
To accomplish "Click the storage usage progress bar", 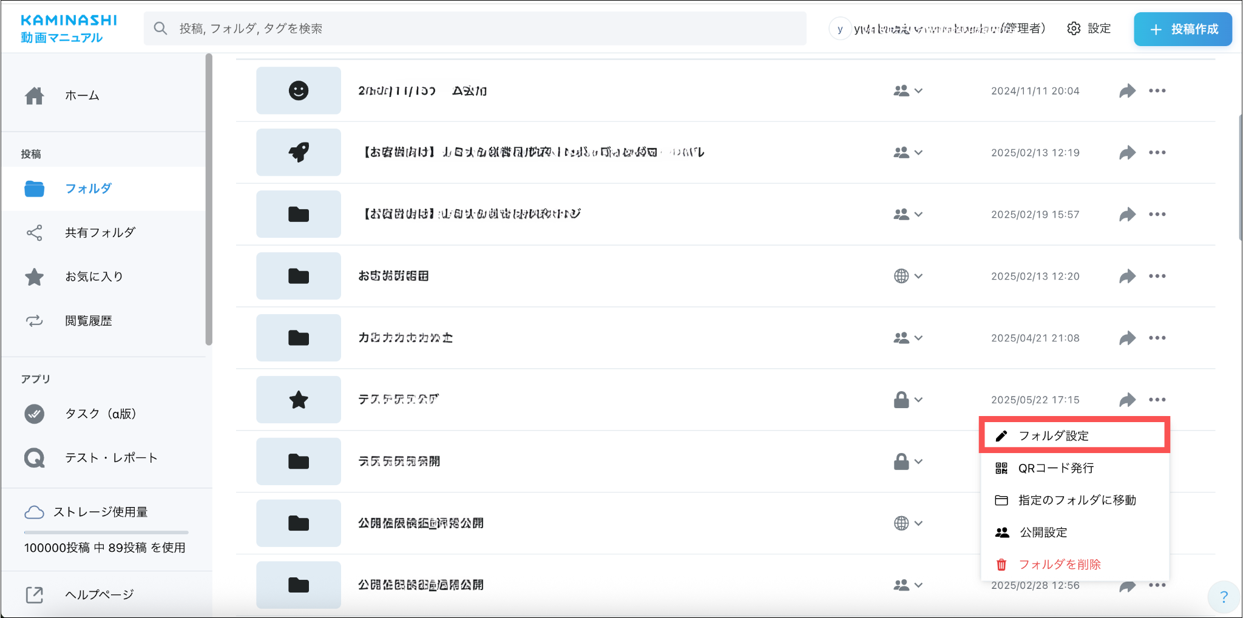I will click(x=106, y=532).
